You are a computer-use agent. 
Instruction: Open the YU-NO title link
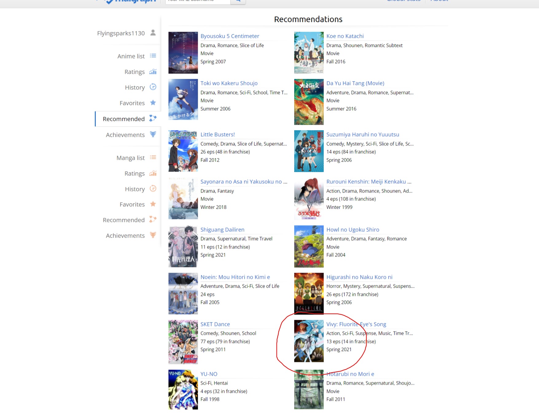pos(209,374)
